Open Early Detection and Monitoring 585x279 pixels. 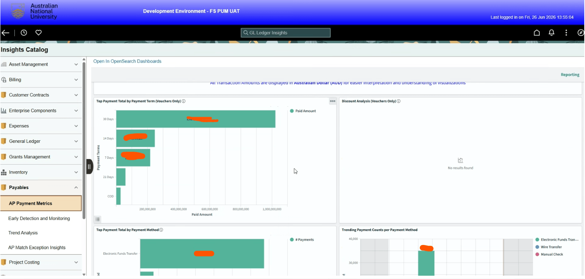[x=39, y=218]
